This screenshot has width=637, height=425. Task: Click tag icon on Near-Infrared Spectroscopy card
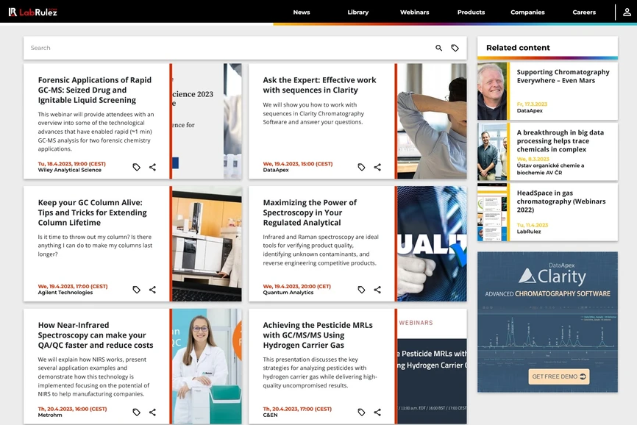(137, 412)
